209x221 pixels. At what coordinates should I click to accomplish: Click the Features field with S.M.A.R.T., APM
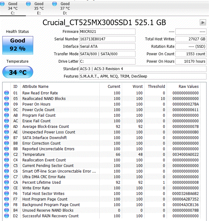pos(143,76)
